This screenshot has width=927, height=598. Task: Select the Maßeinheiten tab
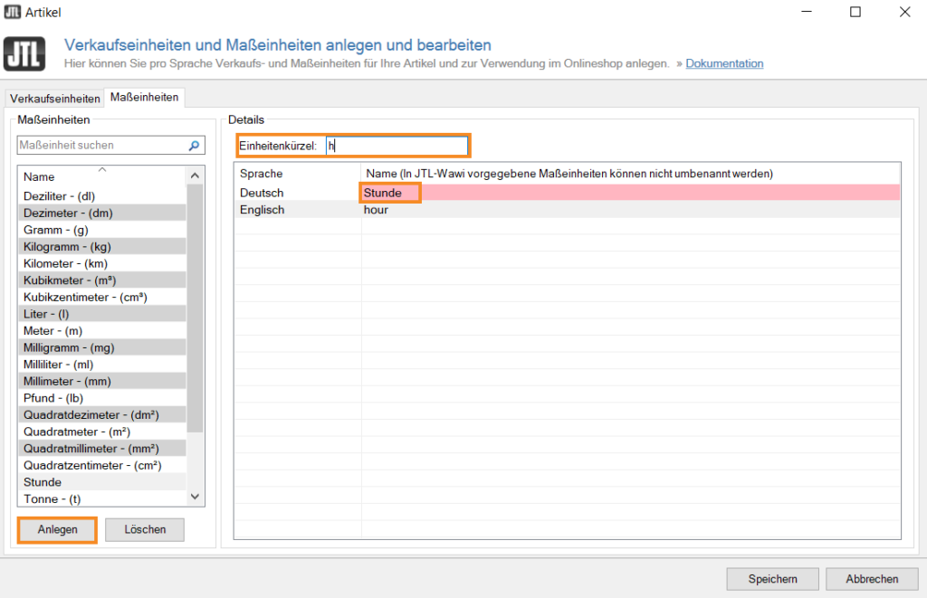tap(145, 98)
